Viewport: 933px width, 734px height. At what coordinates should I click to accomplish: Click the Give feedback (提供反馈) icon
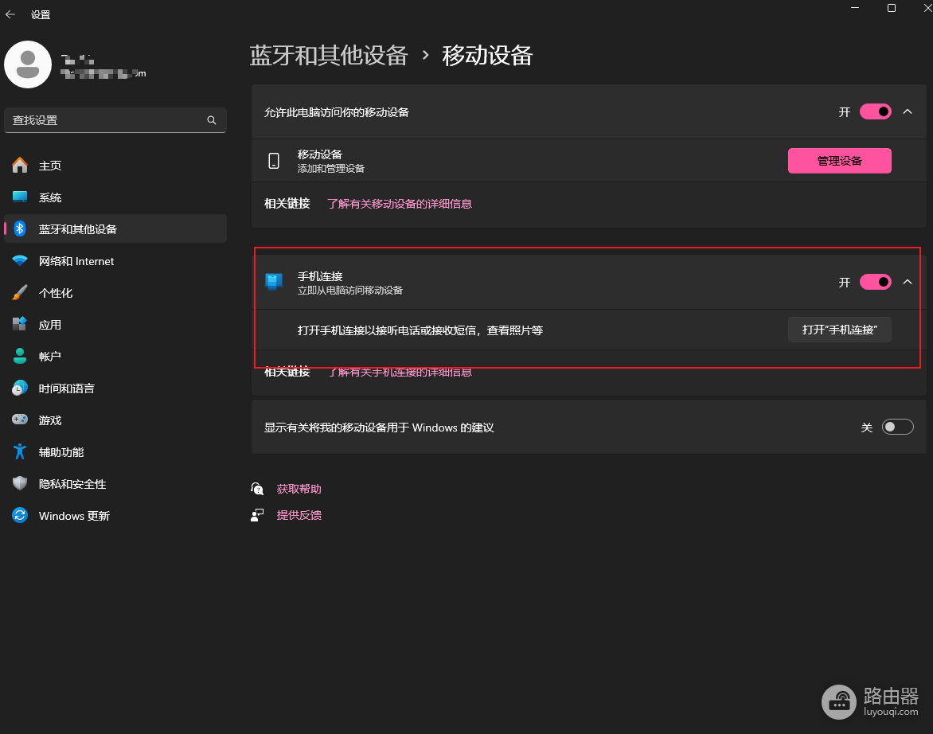(x=257, y=515)
